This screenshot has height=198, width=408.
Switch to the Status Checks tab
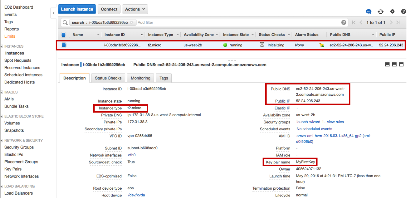tap(108, 78)
